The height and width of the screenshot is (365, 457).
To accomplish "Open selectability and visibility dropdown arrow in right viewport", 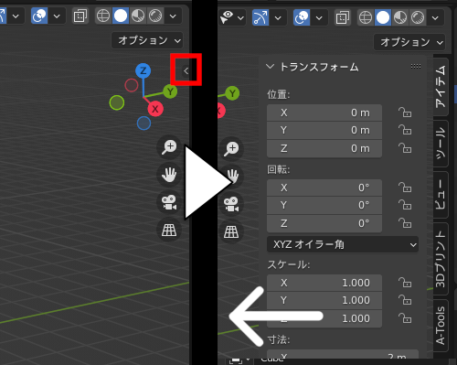I will click(x=240, y=18).
